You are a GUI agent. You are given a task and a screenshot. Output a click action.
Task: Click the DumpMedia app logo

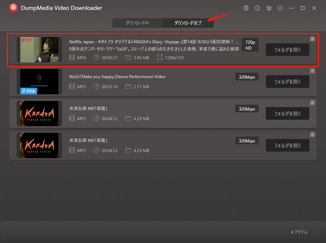coord(13,8)
